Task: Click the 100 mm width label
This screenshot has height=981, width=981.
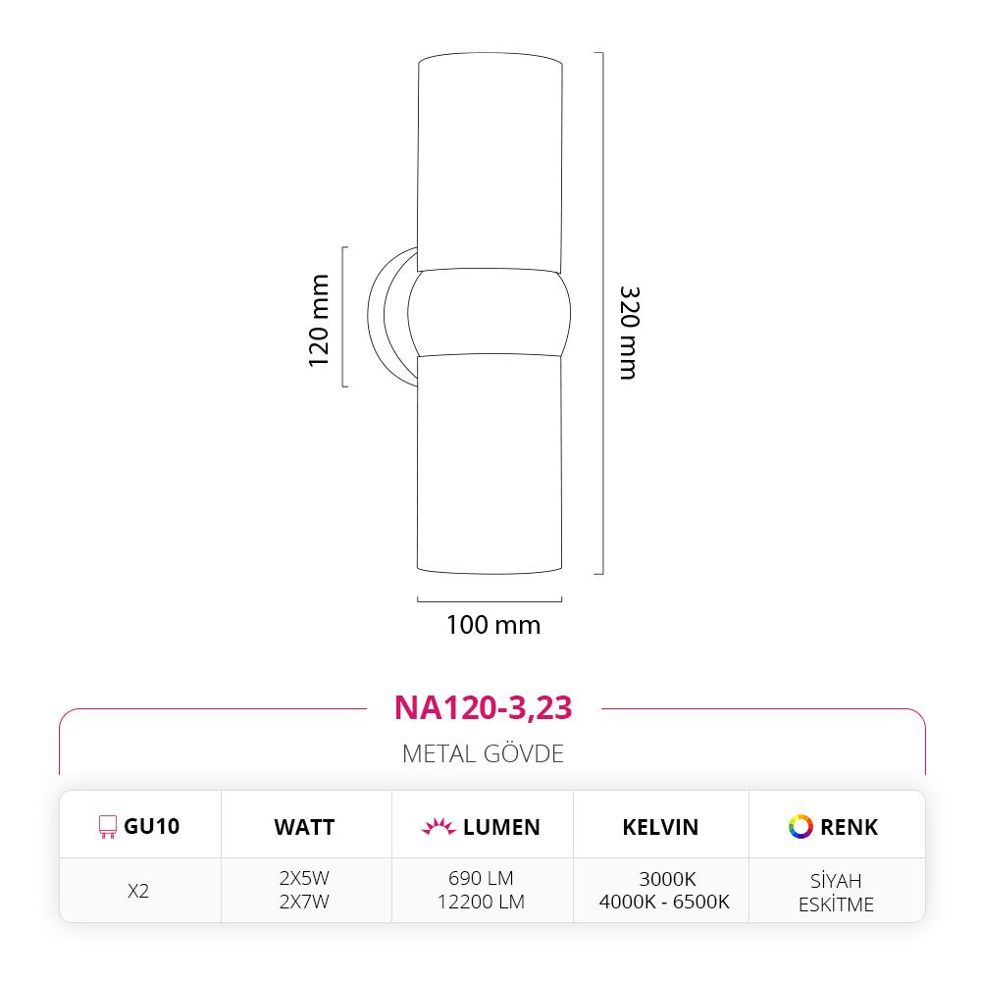Action: point(493,624)
